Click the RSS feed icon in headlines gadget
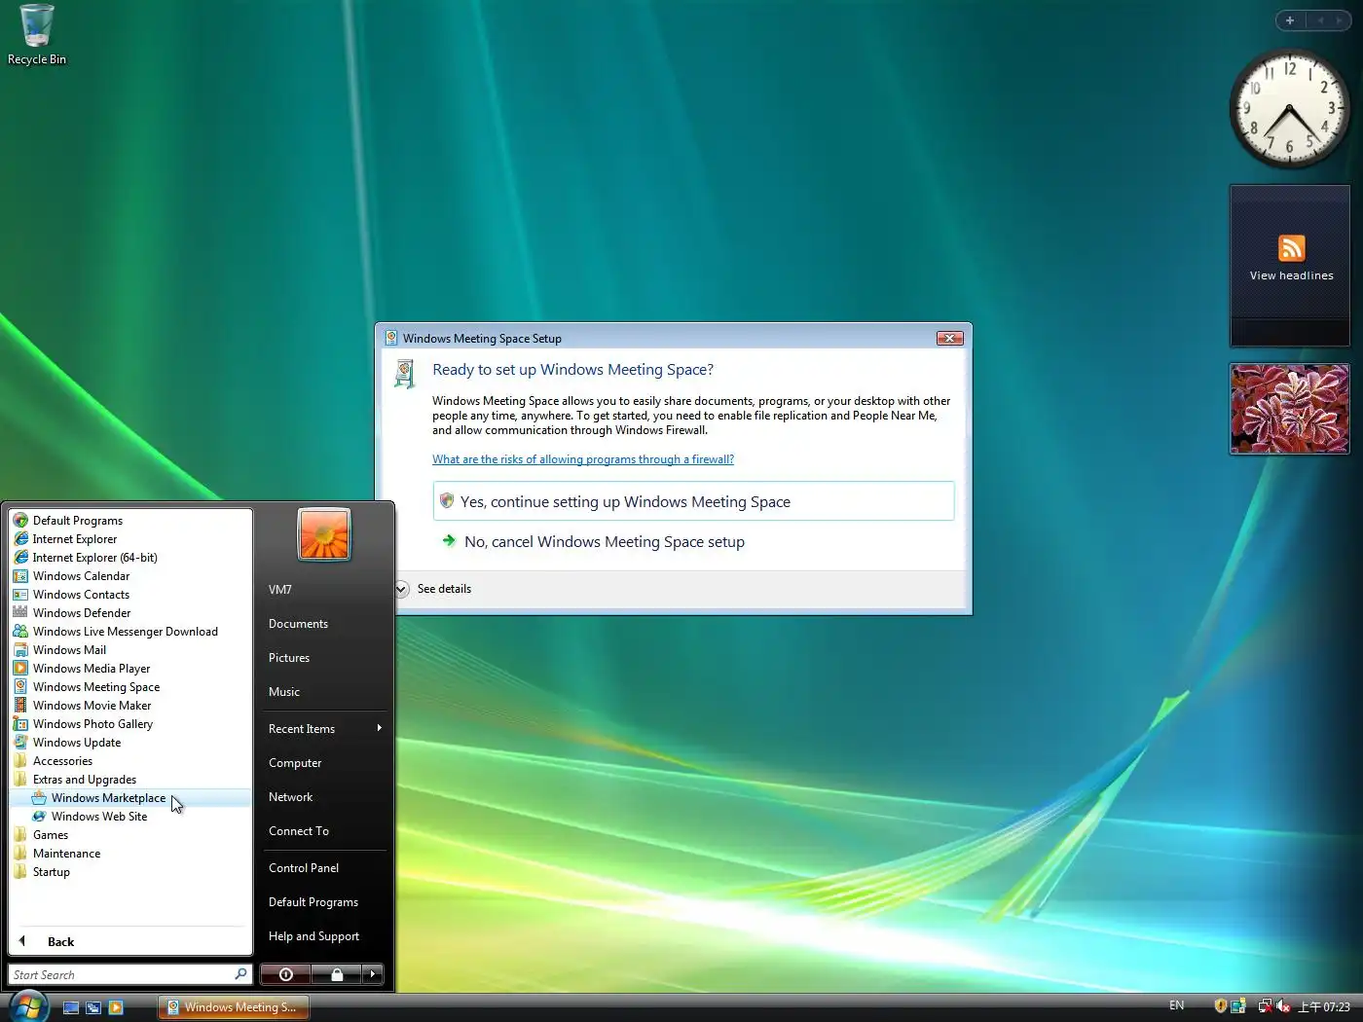 pos(1291,248)
